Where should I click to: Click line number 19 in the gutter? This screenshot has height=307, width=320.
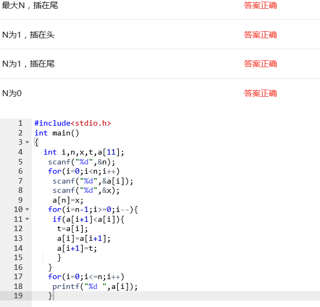click(x=18, y=296)
